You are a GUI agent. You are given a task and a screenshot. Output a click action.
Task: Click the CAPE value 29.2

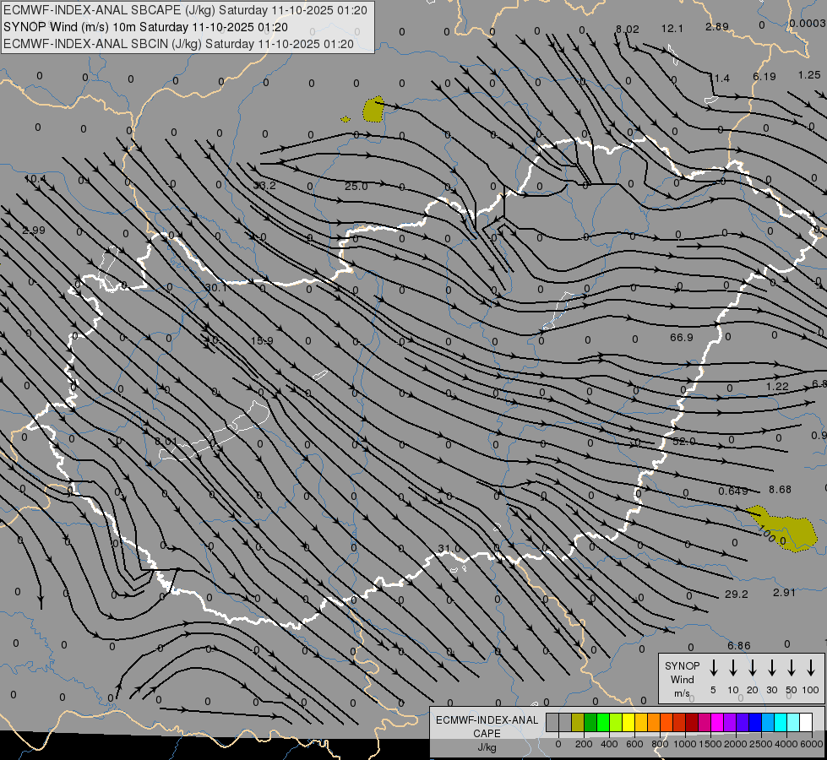(x=737, y=594)
